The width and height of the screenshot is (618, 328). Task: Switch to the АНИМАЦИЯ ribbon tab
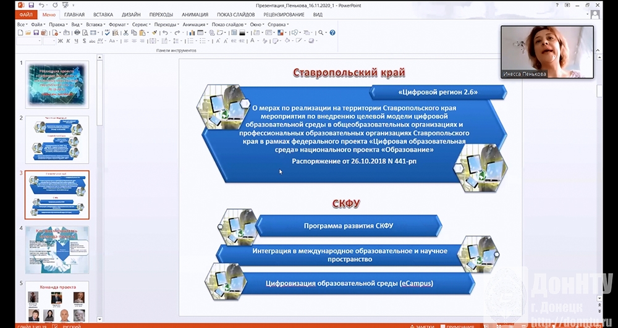[x=195, y=15]
